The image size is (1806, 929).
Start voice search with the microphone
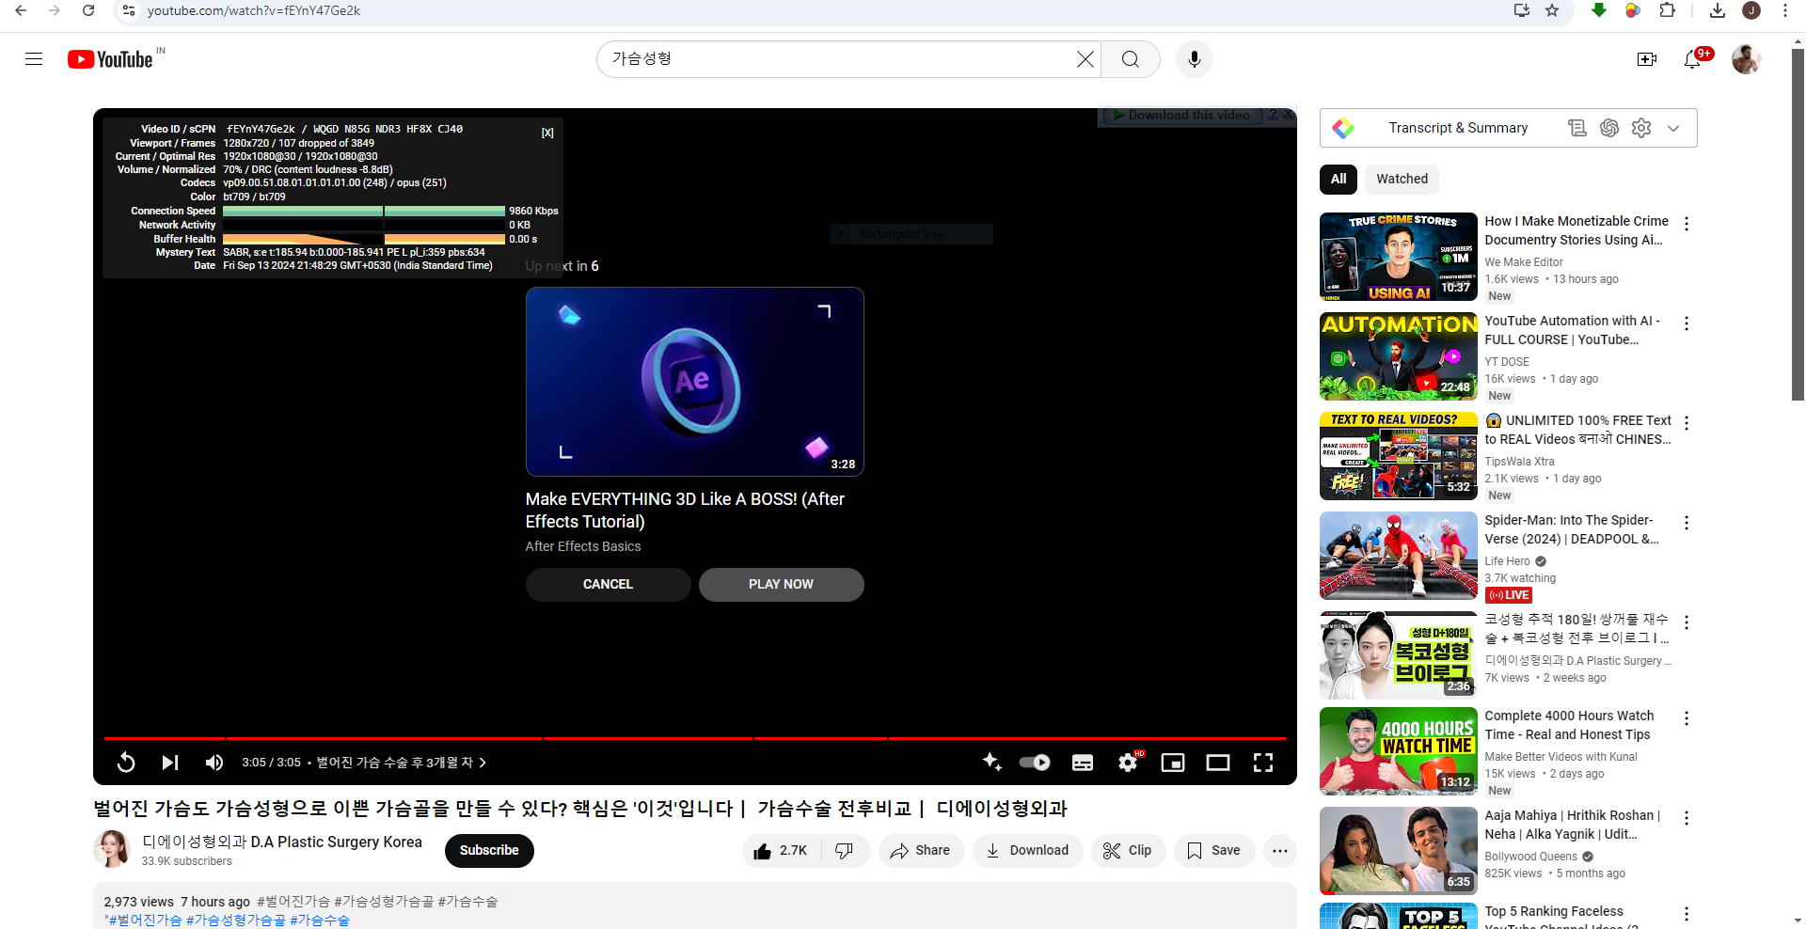pyautogui.click(x=1195, y=59)
